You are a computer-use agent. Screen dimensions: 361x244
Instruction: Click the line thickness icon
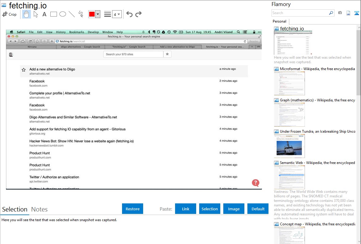click(x=108, y=14)
